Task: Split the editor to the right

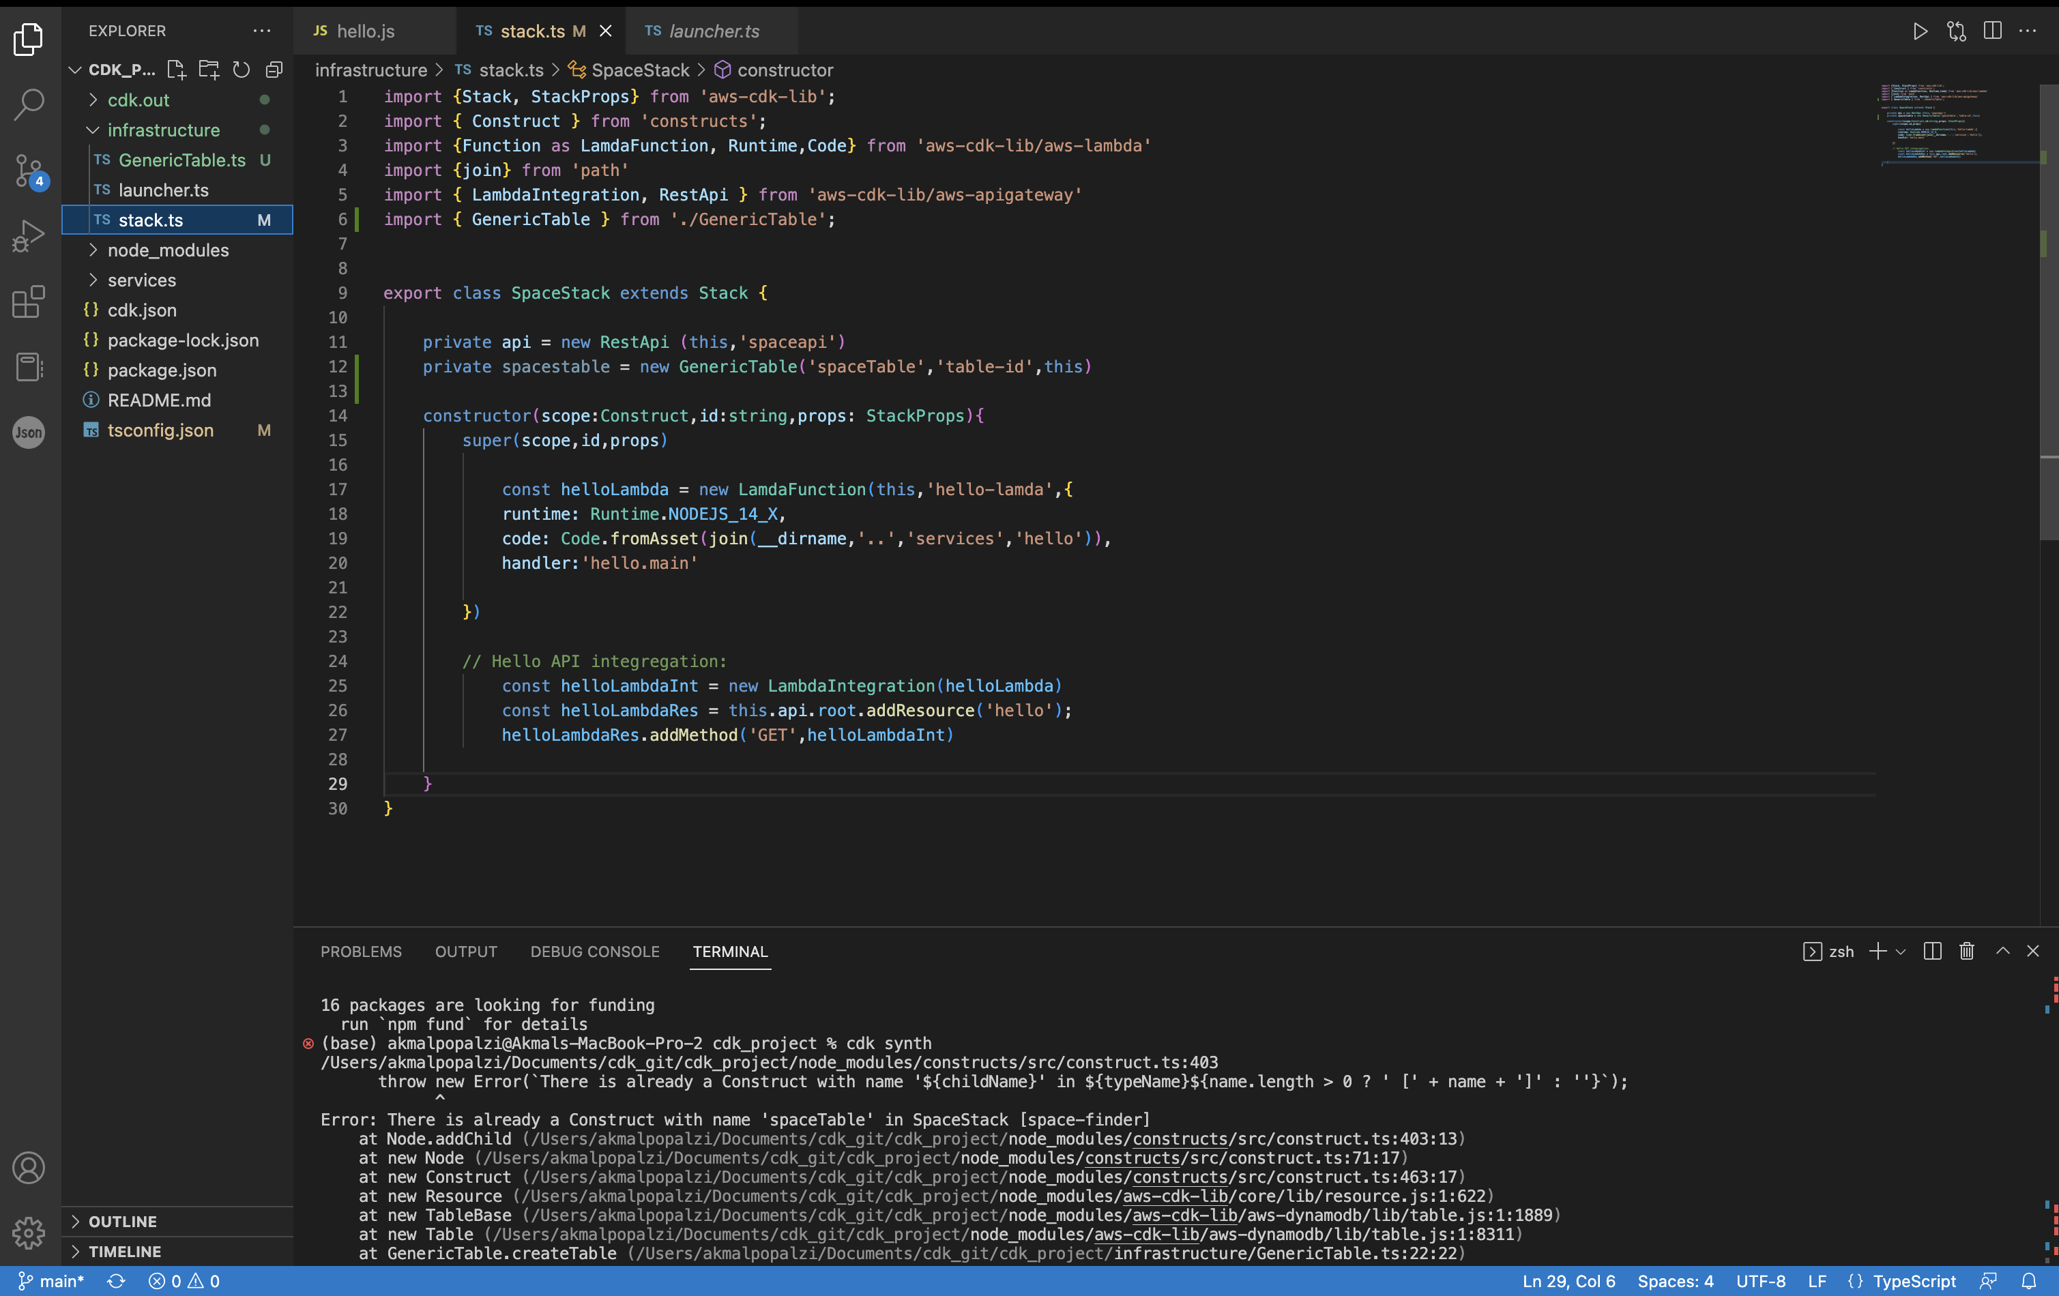Action: point(1992,31)
